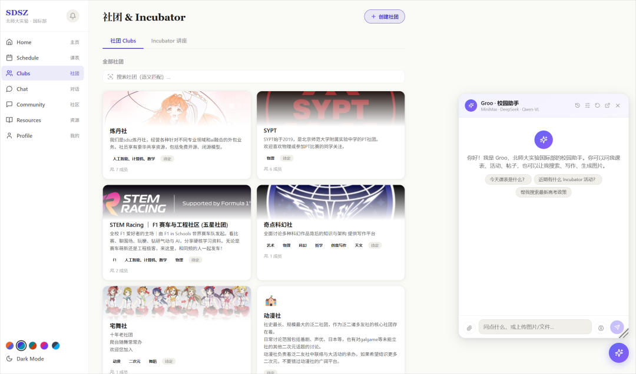This screenshot has width=636, height=374.
Task: Open the Groo chat history clock icon
Action: pos(577,105)
